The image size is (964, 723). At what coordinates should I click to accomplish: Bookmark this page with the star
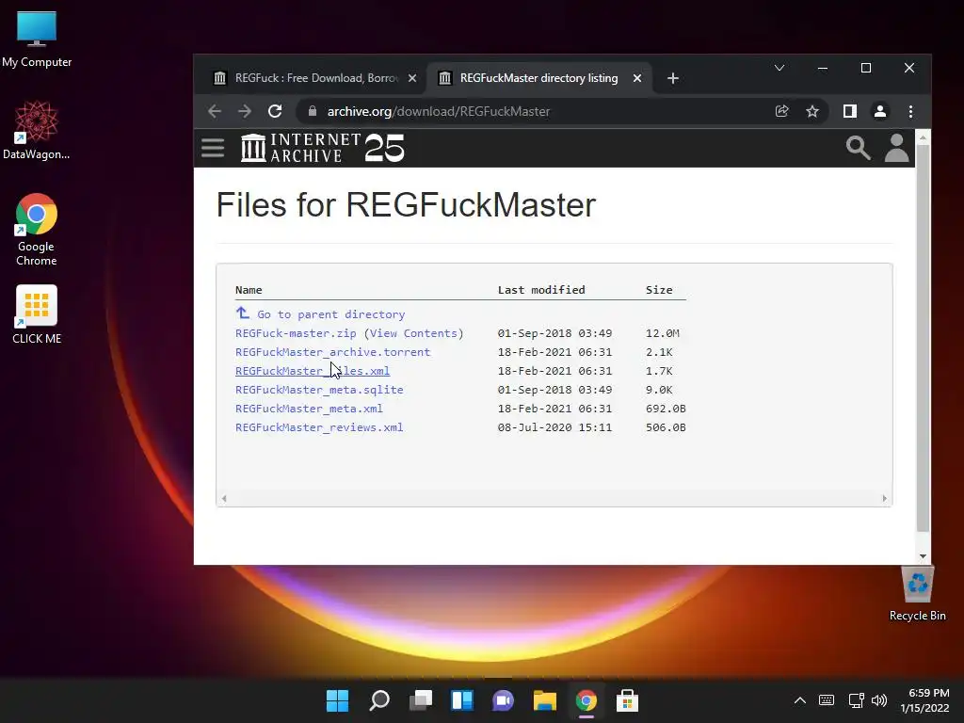(812, 111)
